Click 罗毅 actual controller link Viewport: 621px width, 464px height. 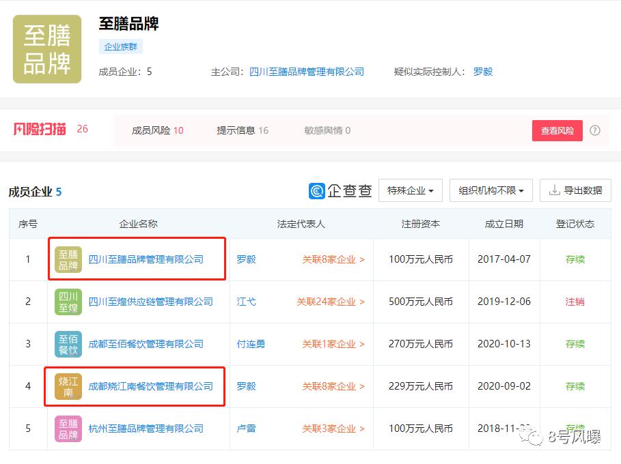click(482, 71)
